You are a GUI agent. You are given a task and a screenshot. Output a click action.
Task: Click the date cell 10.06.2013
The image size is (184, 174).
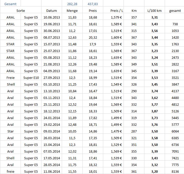(52, 17)
